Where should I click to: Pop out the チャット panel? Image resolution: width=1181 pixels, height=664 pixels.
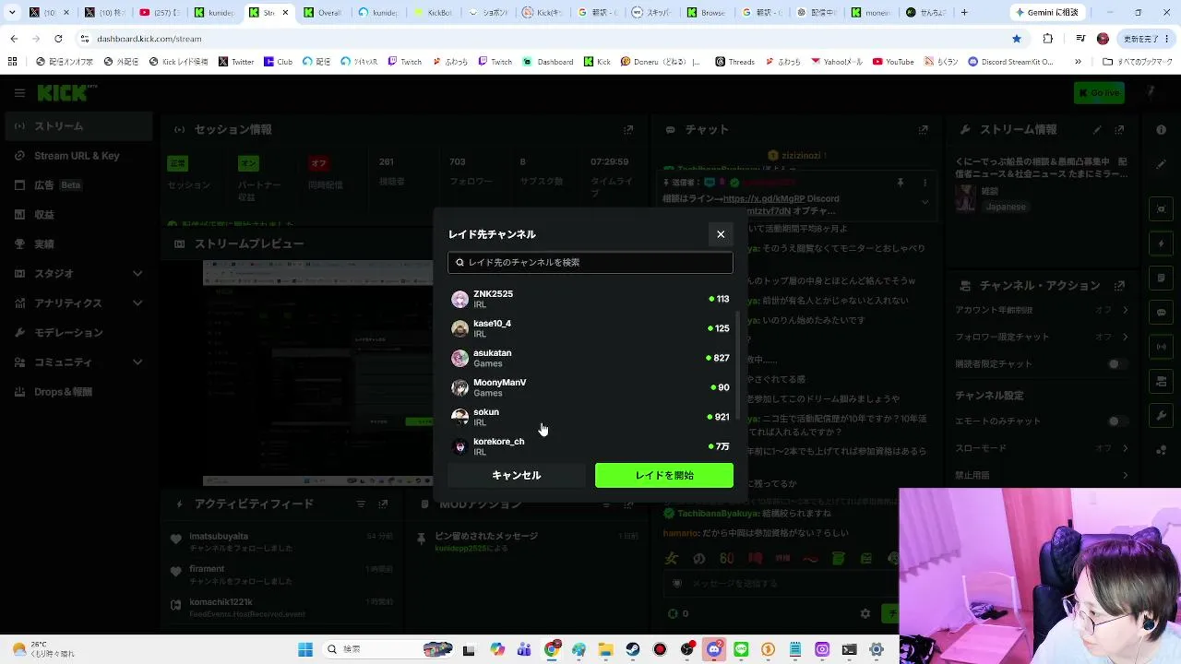tap(924, 130)
